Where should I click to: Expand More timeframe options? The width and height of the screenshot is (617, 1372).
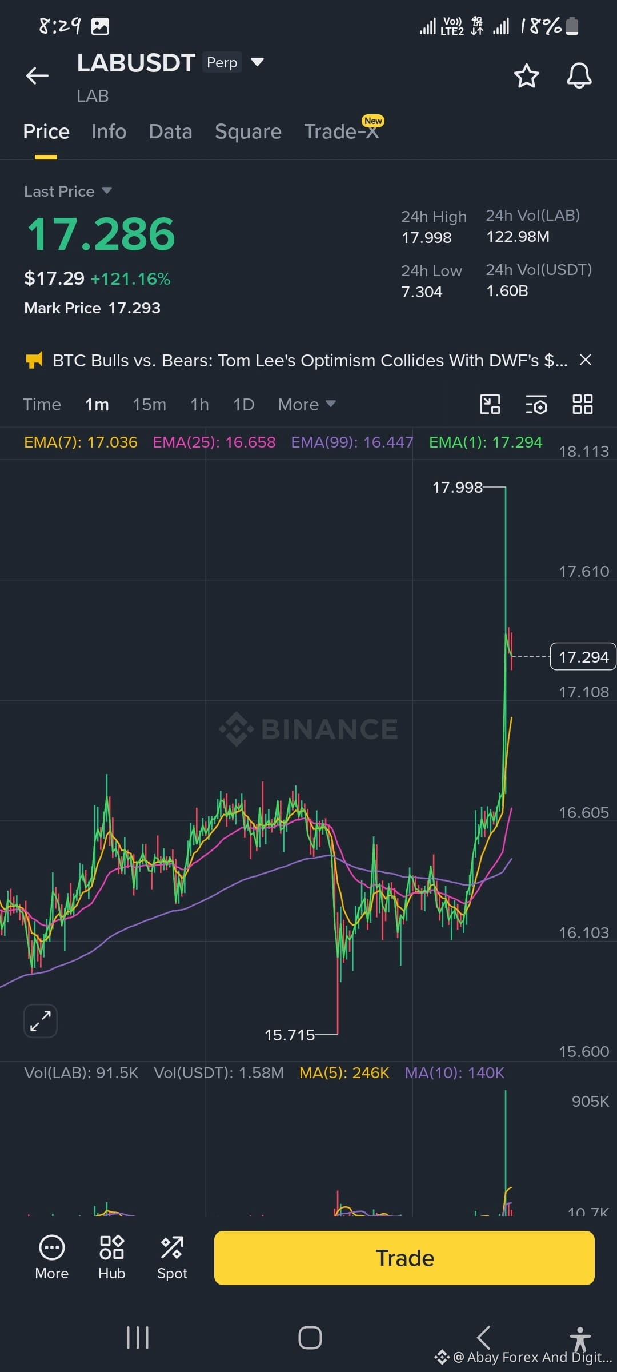coord(306,404)
